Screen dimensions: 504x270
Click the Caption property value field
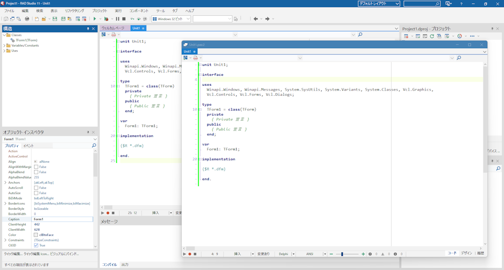click(x=62, y=219)
